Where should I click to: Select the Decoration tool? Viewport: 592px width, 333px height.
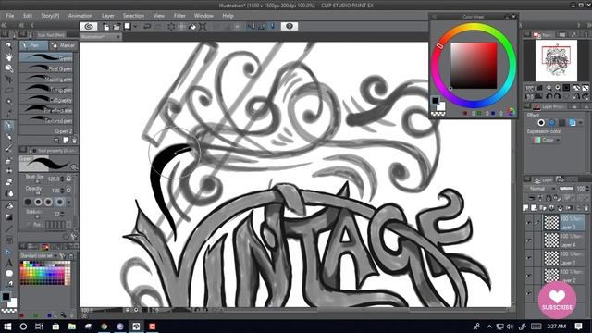(x=8, y=171)
